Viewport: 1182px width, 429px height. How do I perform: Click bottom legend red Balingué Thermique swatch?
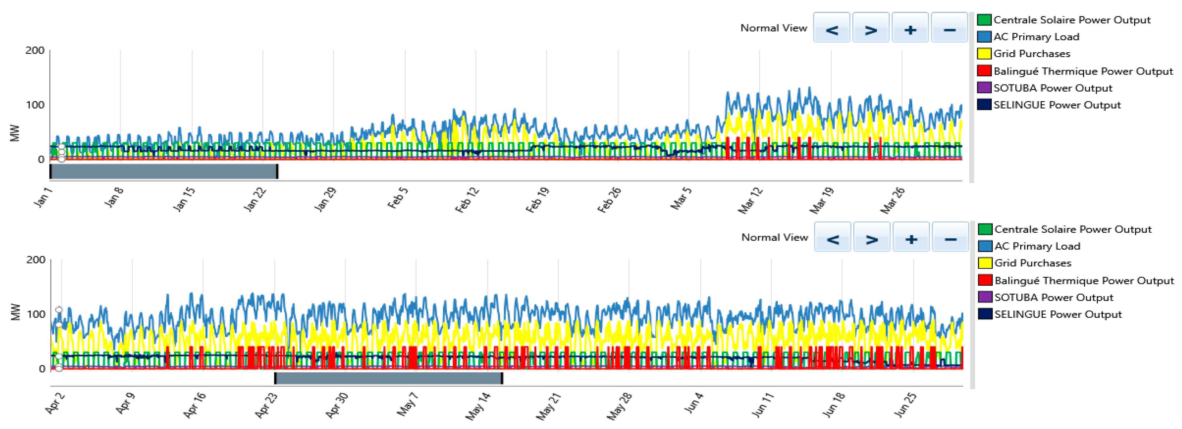tap(985, 280)
